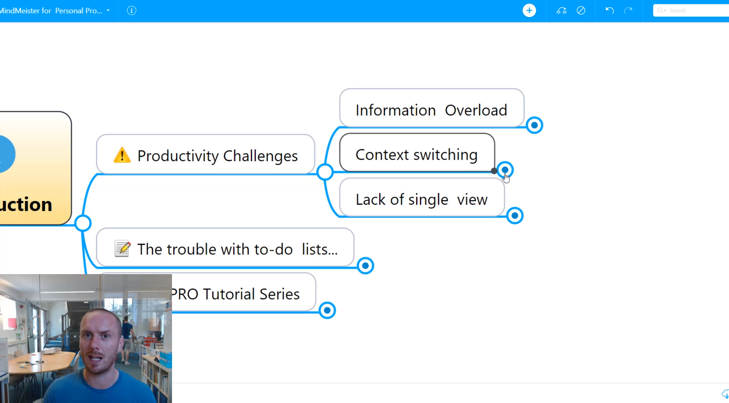The width and height of the screenshot is (729, 403).
Task: Open the map title dropdown arrow
Action: coord(108,11)
